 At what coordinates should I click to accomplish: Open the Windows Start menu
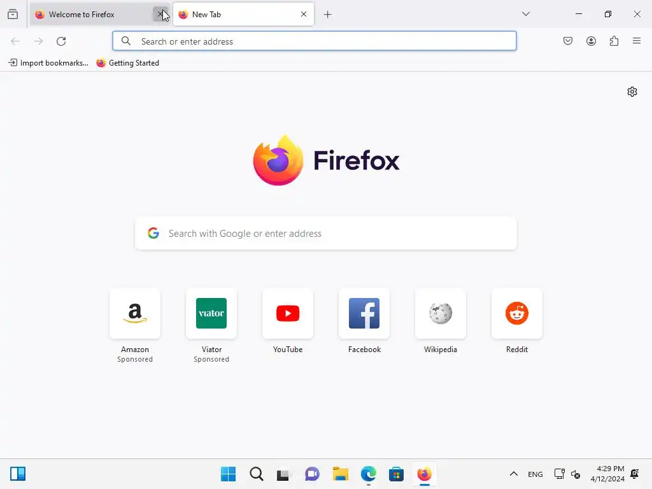(x=229, y=474)
